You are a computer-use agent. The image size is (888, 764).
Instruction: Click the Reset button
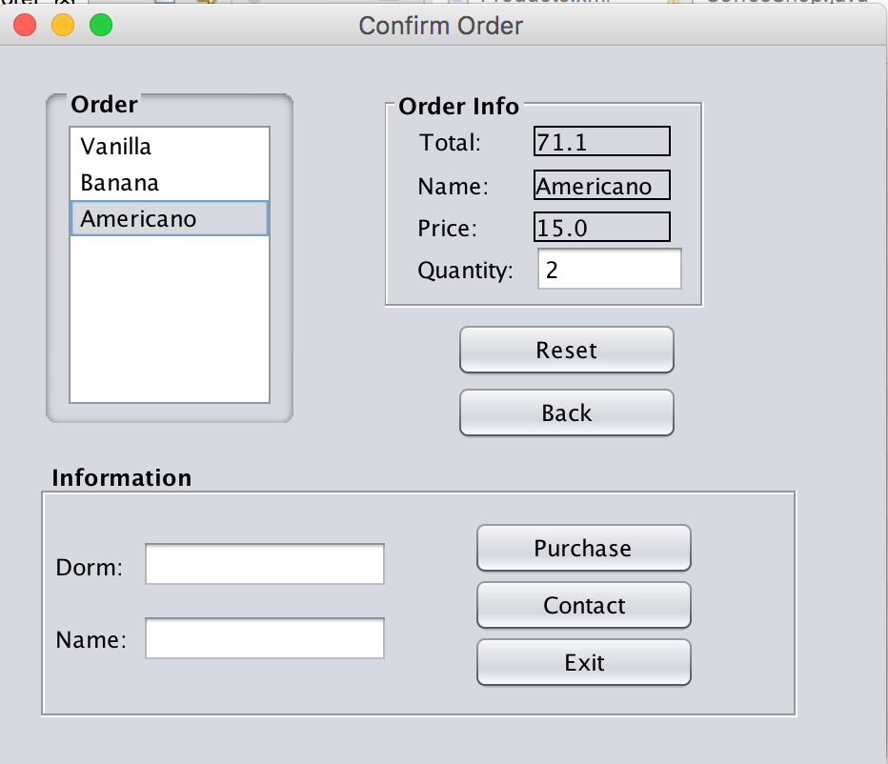click(x=567, y=350)
